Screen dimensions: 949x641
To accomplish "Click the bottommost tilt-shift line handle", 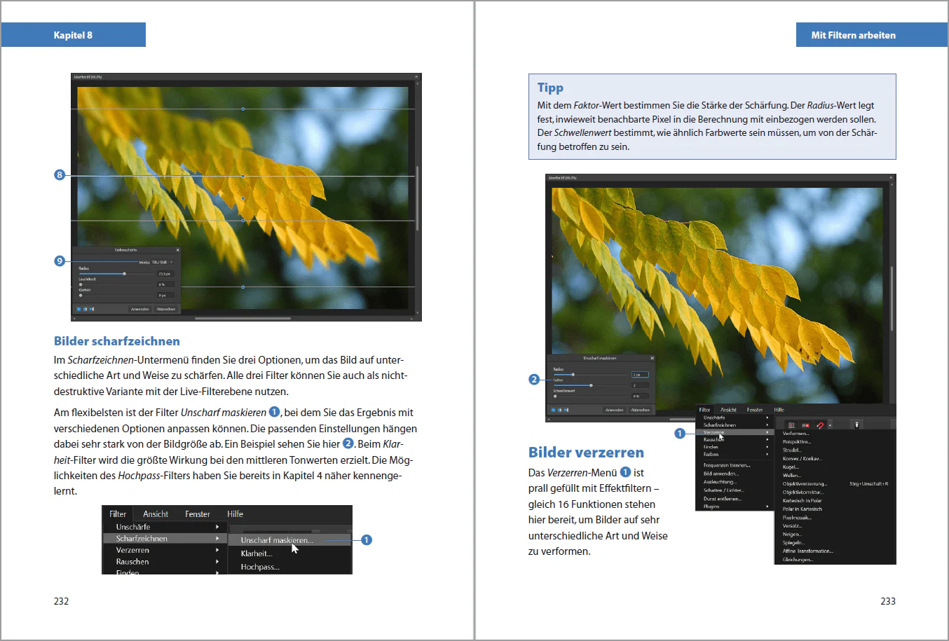I will point(243,287).
